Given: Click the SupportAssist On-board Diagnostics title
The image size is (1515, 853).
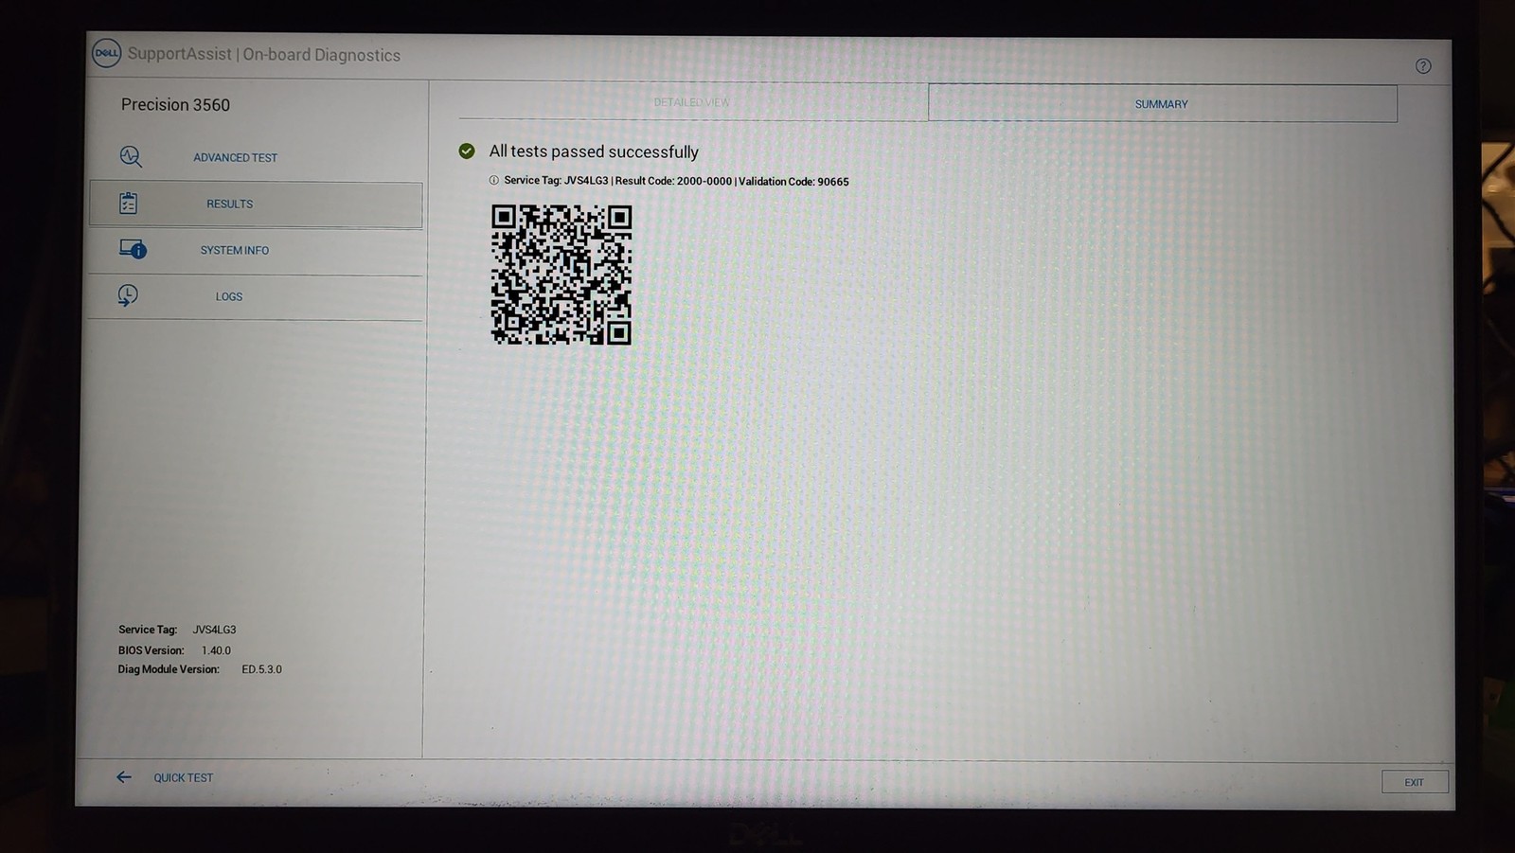Looking at the screenshot, I should point(264,55).
